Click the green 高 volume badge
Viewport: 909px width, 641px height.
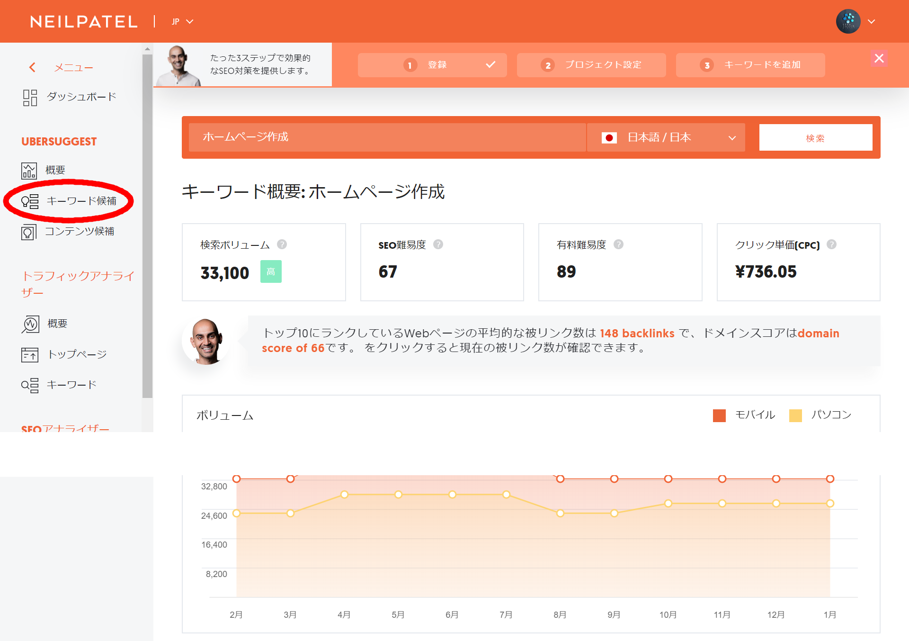pyautogui.click(x=271, y=271)
